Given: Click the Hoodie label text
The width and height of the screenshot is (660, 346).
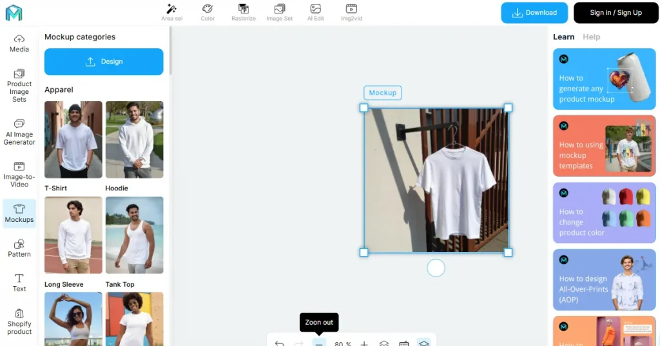Looking at the screenshot, I should 117,188.
